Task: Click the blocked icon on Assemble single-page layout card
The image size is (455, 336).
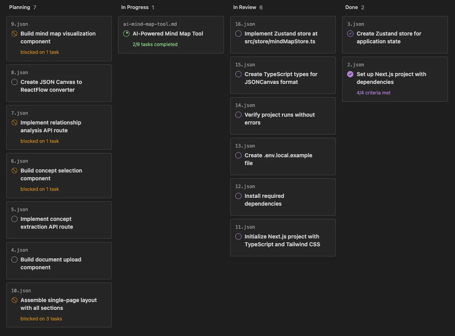Action: 14,300
